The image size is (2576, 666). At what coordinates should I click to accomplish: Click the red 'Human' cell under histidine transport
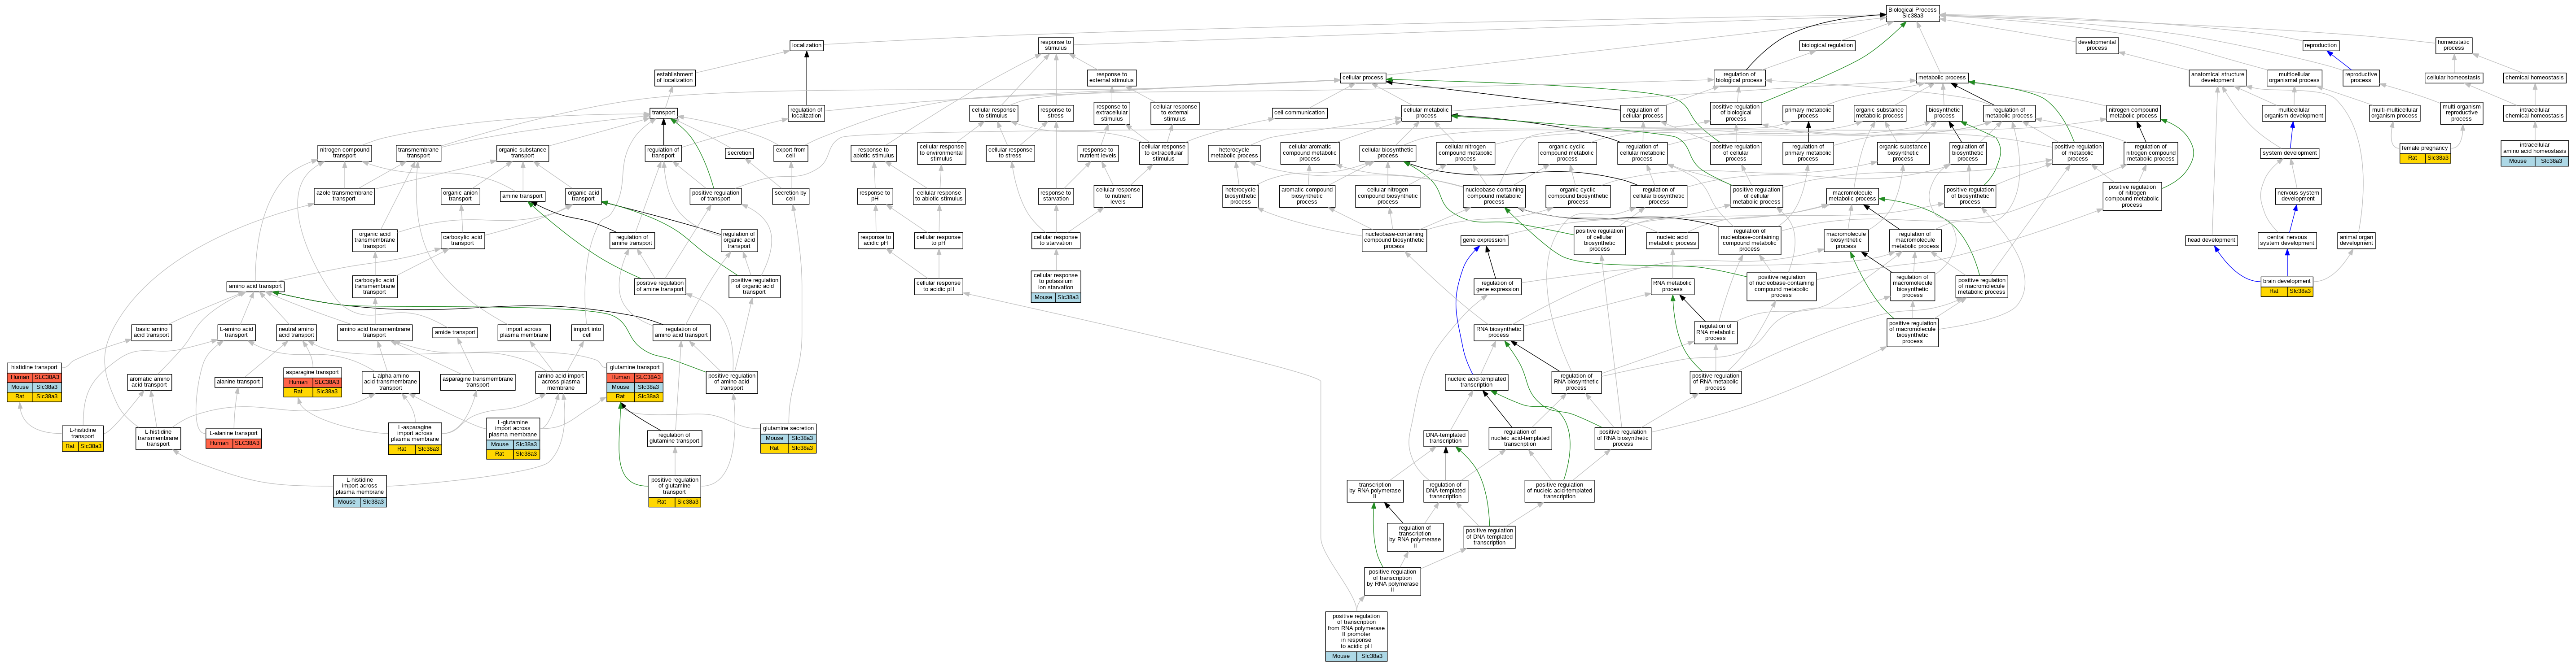(20, 378)
